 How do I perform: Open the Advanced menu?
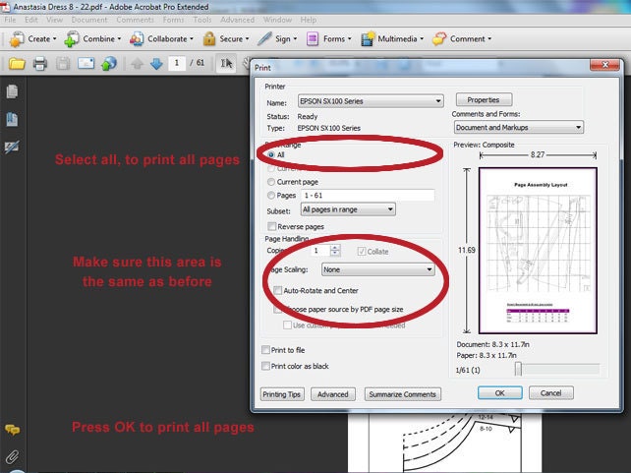click(238, 20)
